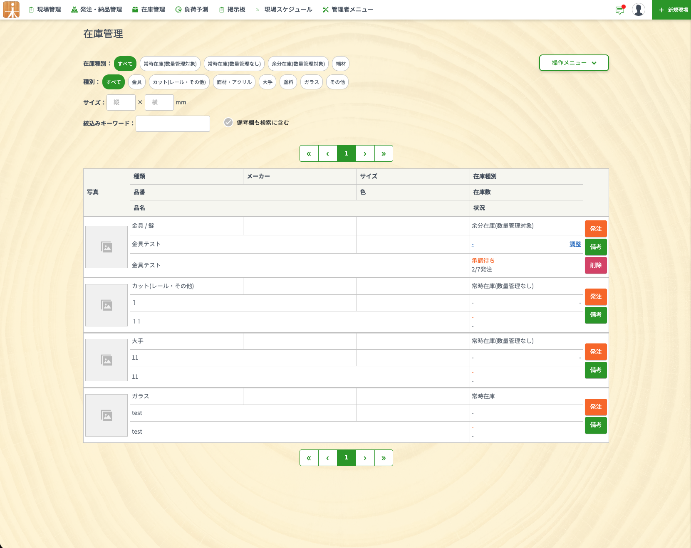691x548 pixels.
Task: Go to the first page in top pagination
Action: [x=309, y=153]
